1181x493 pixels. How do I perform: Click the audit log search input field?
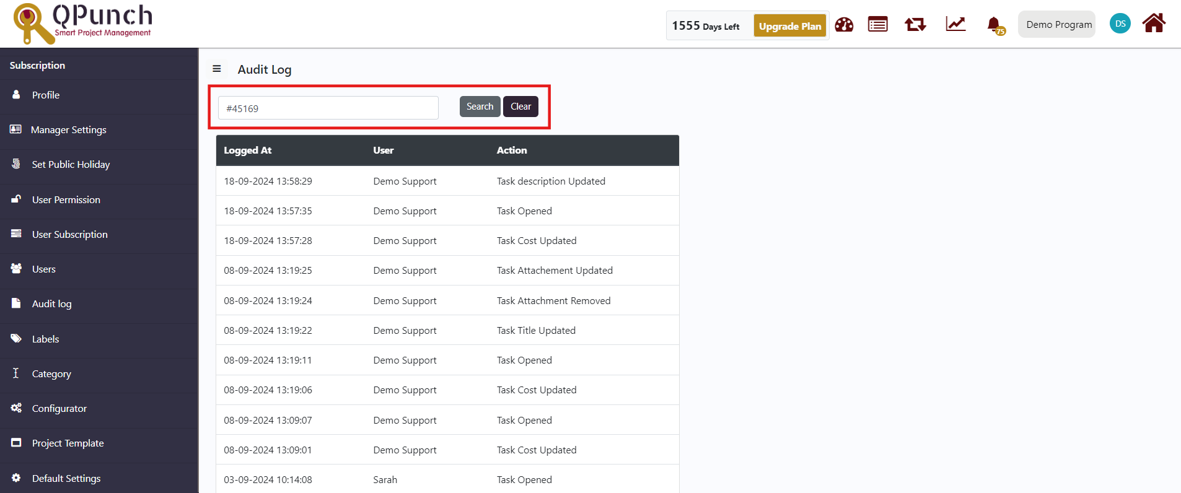tap(328, 108)
